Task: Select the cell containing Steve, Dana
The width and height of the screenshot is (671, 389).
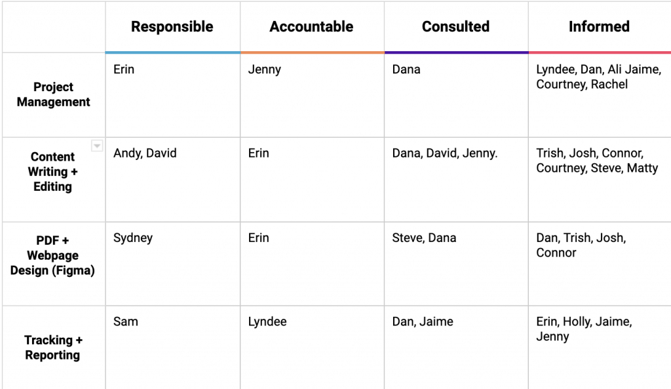Action: point(456,264)
